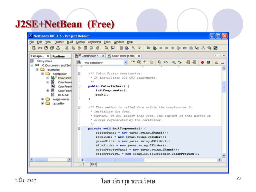Open the File menu

click(31, 42)
